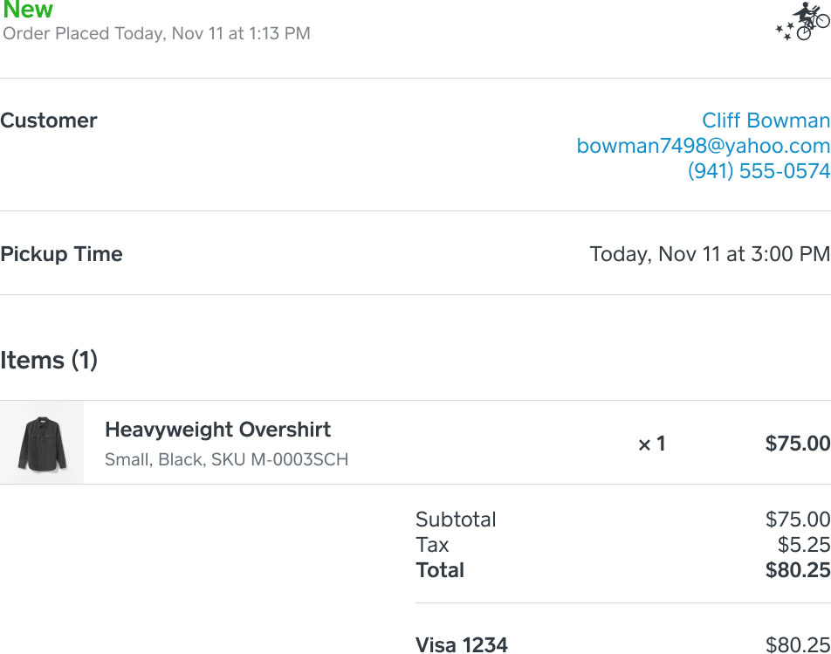
Task: Click the bicycle courier delivery icon
Action: pyautogui.click(x=802, y=21)
